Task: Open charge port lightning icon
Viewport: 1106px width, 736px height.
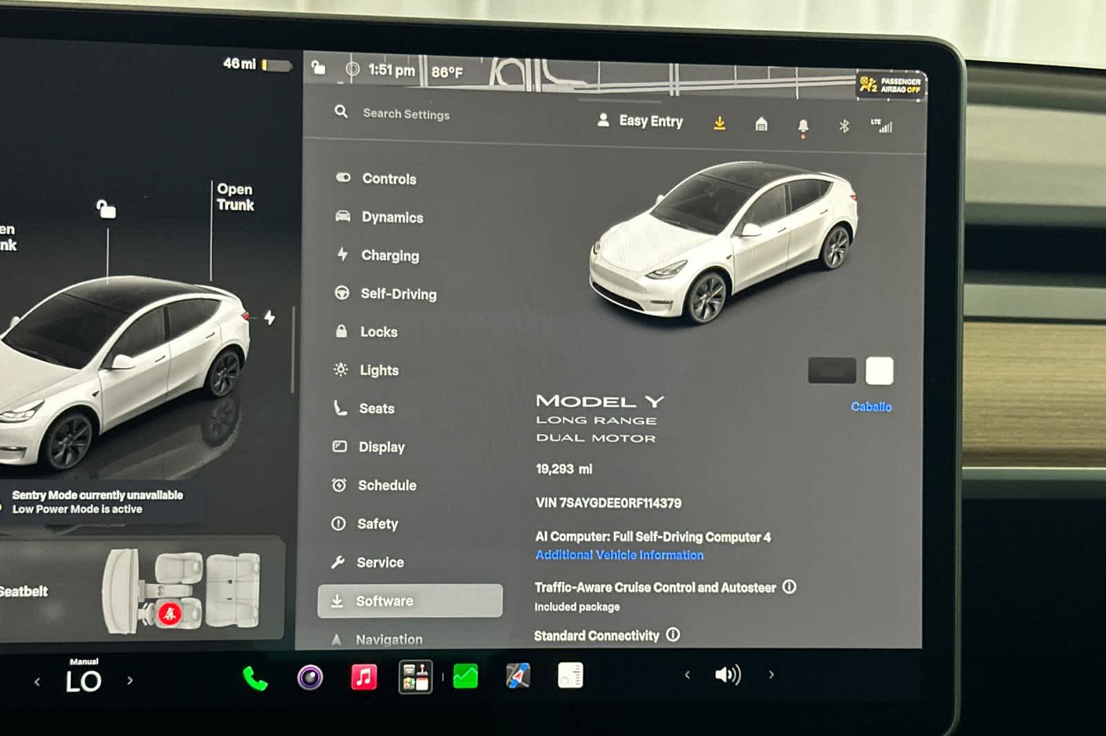Action: (270, 318)
